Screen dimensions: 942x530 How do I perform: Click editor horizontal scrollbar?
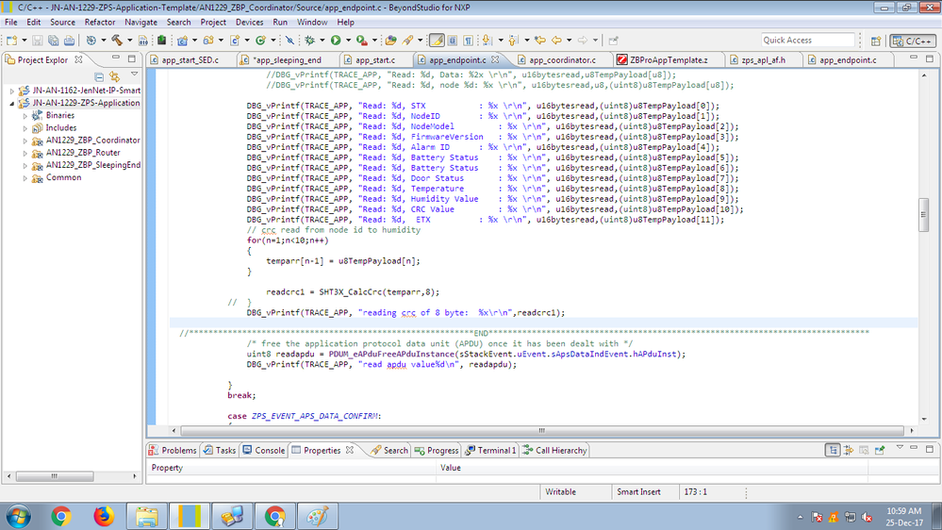[x=542, y=431]
